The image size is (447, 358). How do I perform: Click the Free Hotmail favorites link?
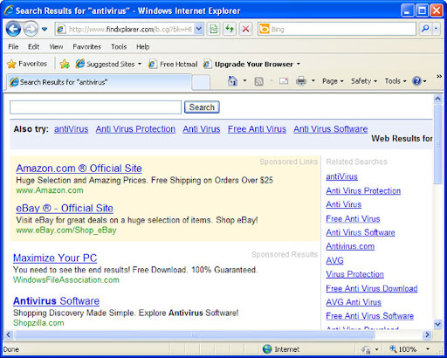click(173, 64)
